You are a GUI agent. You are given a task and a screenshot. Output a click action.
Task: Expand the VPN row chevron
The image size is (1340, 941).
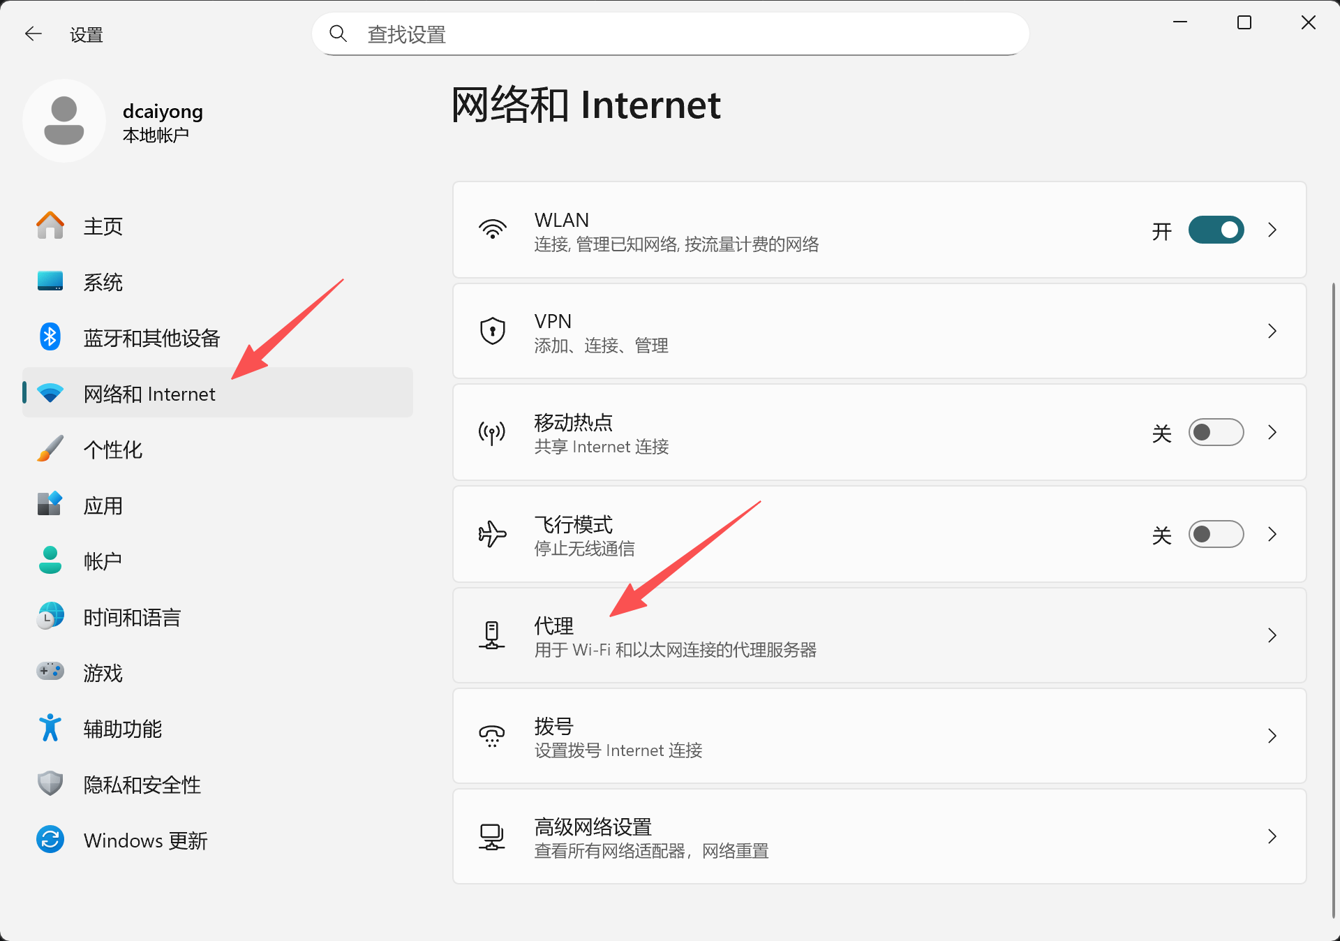coord(1272,331)
